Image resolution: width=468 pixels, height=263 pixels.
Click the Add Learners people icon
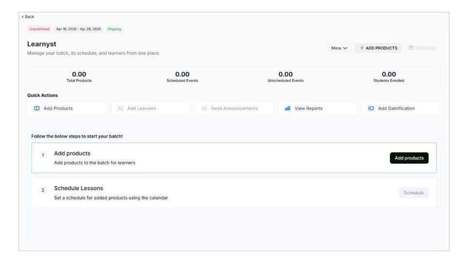(120, 108)
